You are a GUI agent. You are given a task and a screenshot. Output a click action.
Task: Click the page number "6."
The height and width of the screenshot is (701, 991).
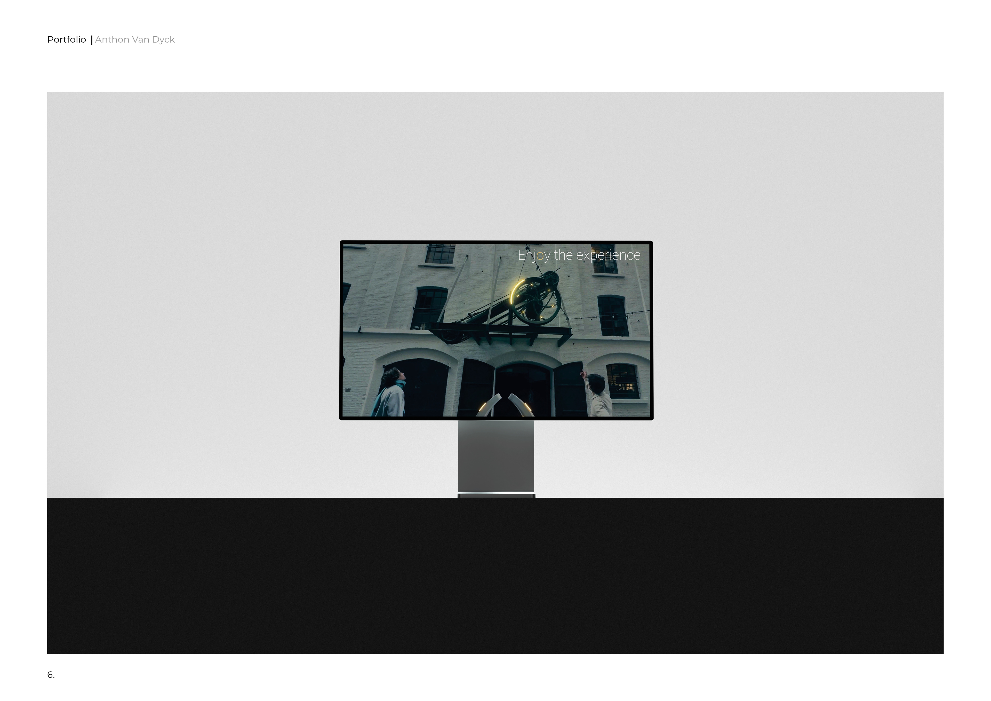point(51,675)
